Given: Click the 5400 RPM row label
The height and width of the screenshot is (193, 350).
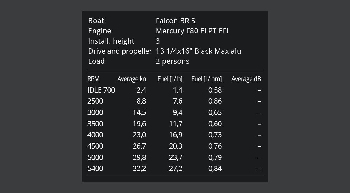Looking at the screenshot, I should (95, 168).
